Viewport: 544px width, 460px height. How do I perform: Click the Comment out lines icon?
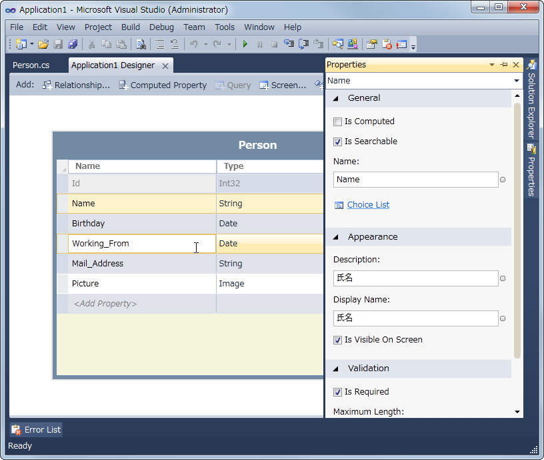tap(159, 44)
